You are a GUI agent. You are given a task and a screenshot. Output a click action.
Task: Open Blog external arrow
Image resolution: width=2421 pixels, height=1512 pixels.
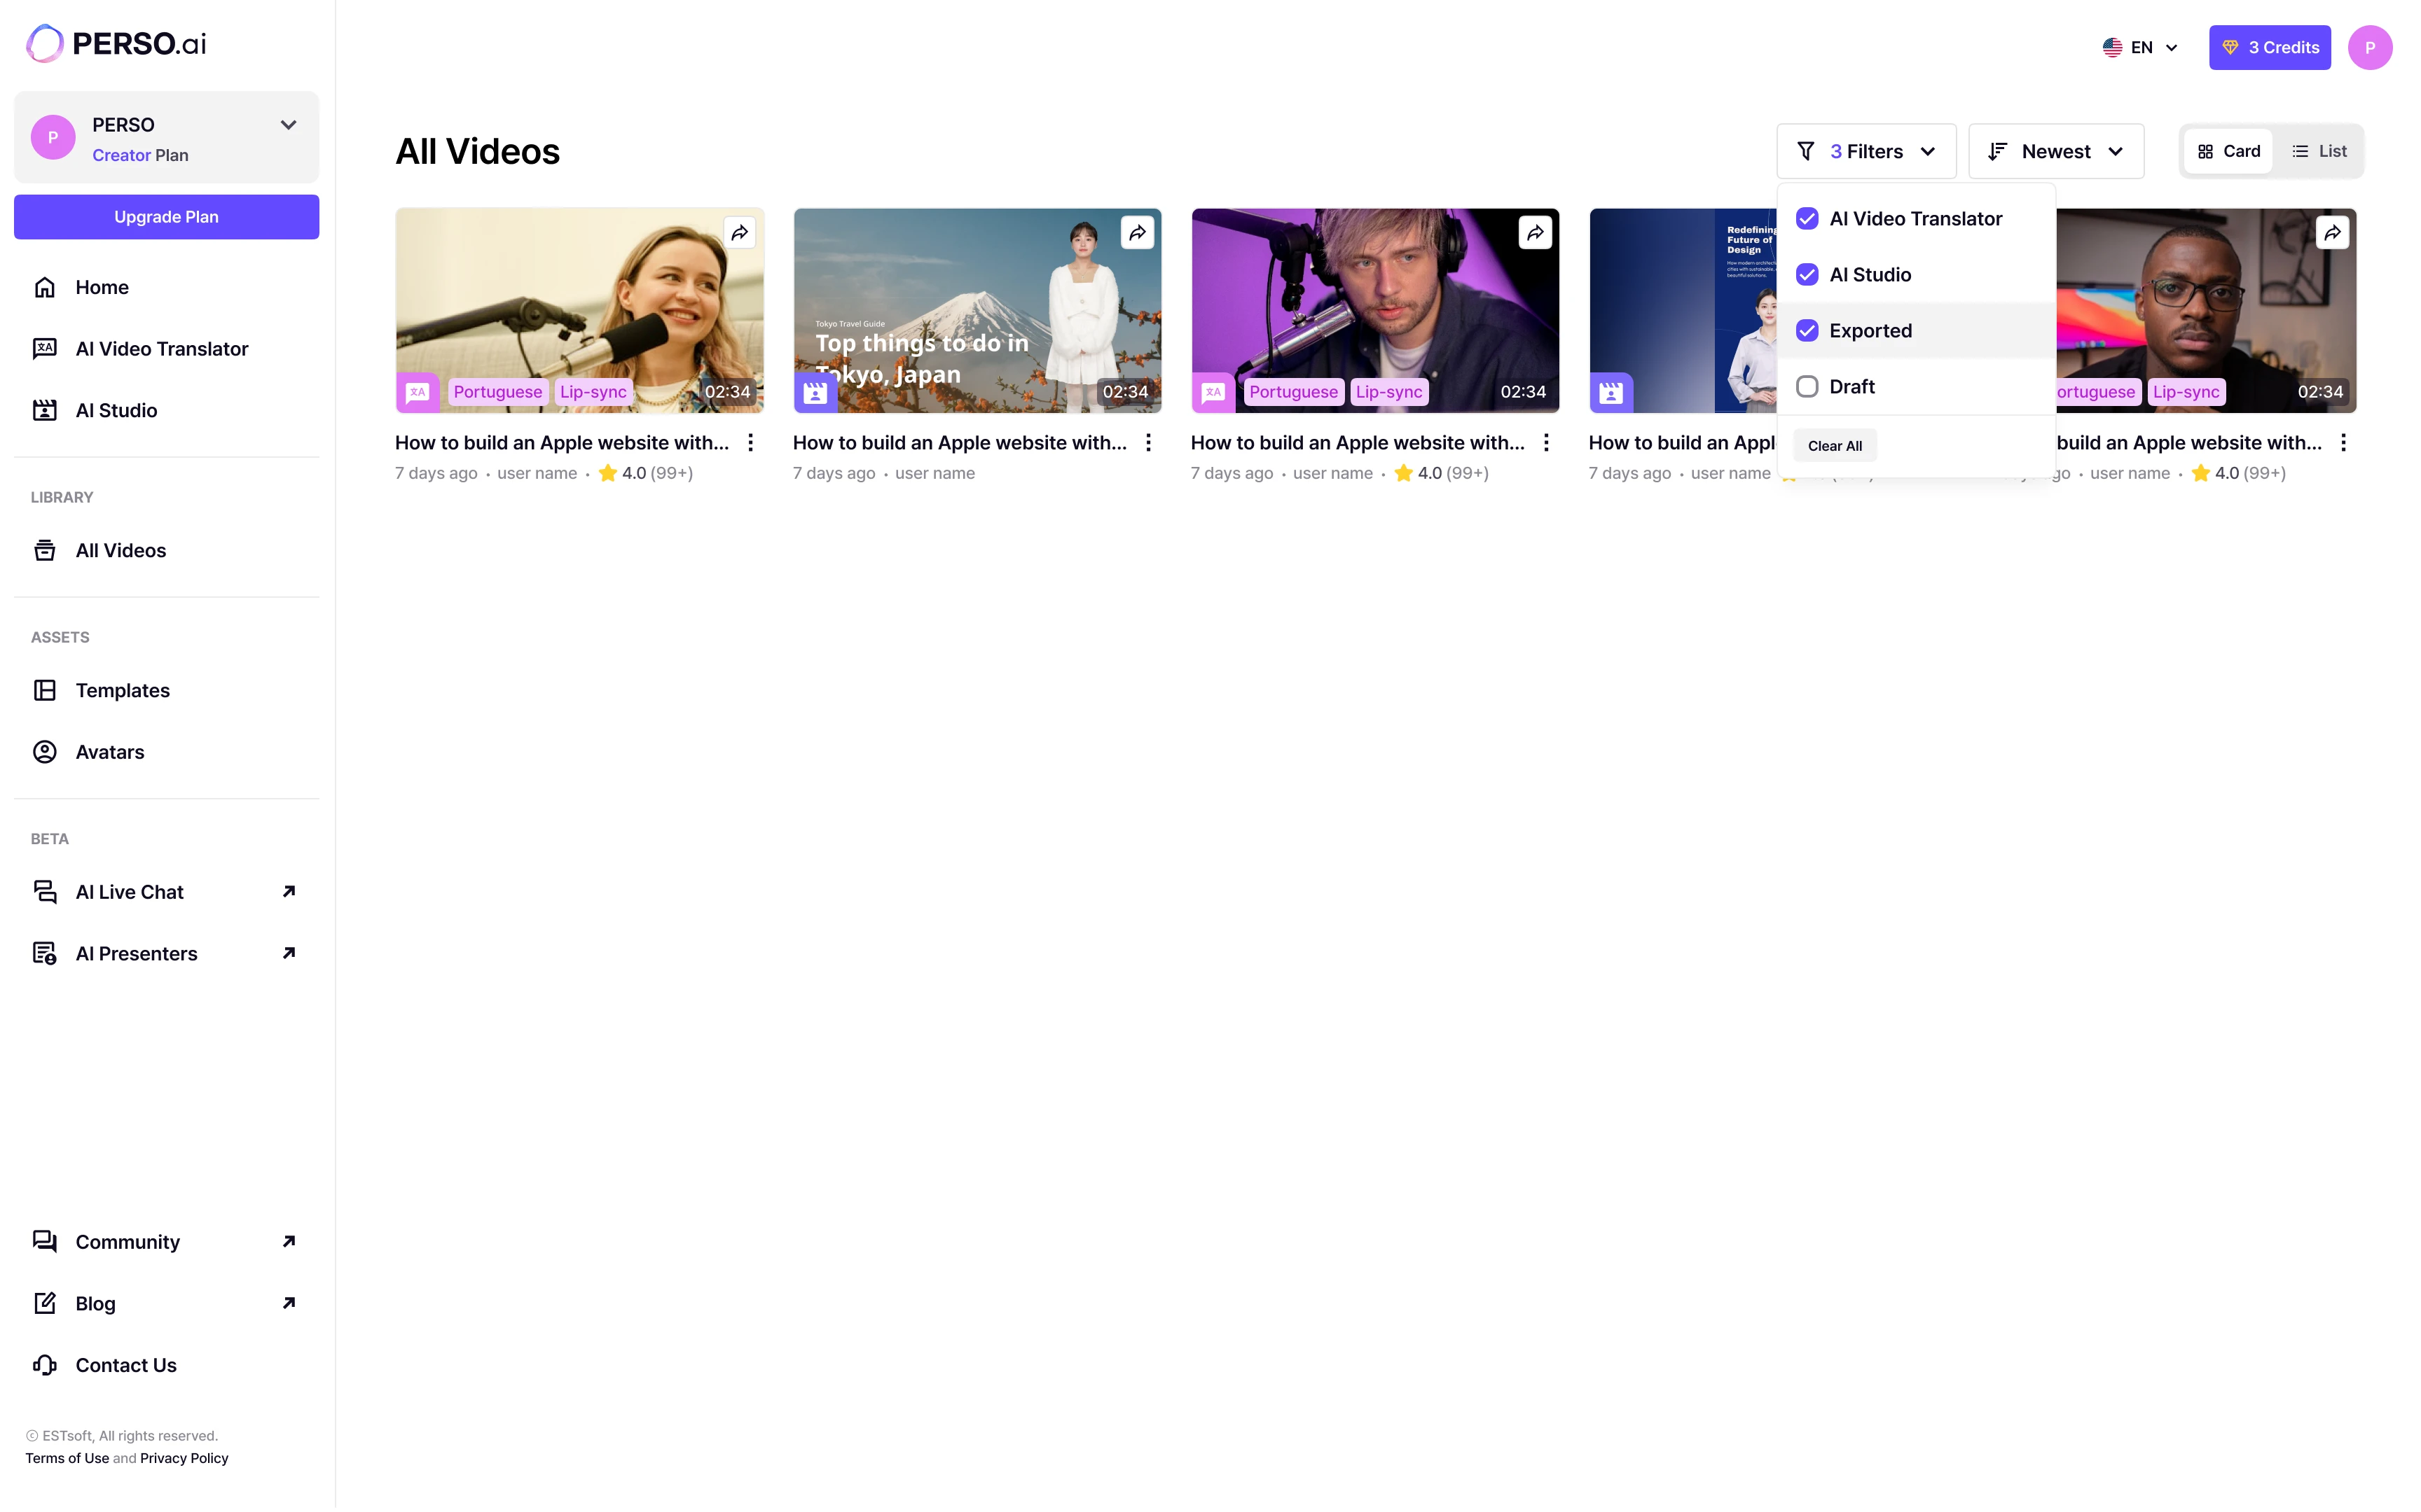click(x=288, y=1303)
